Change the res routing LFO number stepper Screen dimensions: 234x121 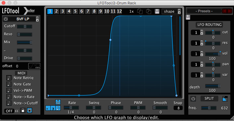tap(202, 43)
